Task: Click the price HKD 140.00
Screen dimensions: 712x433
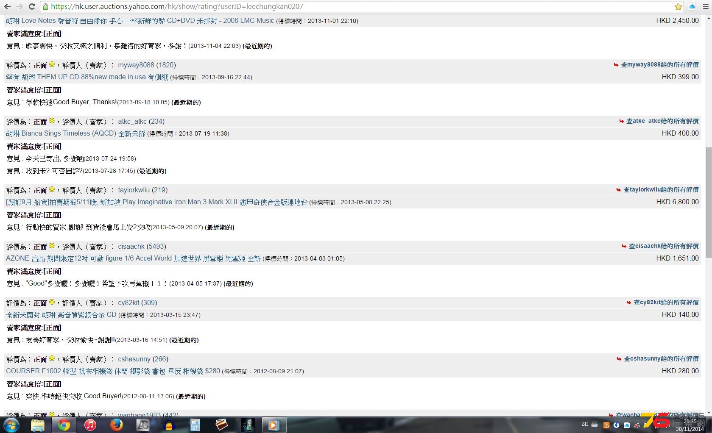Action: tap(680, 314)
